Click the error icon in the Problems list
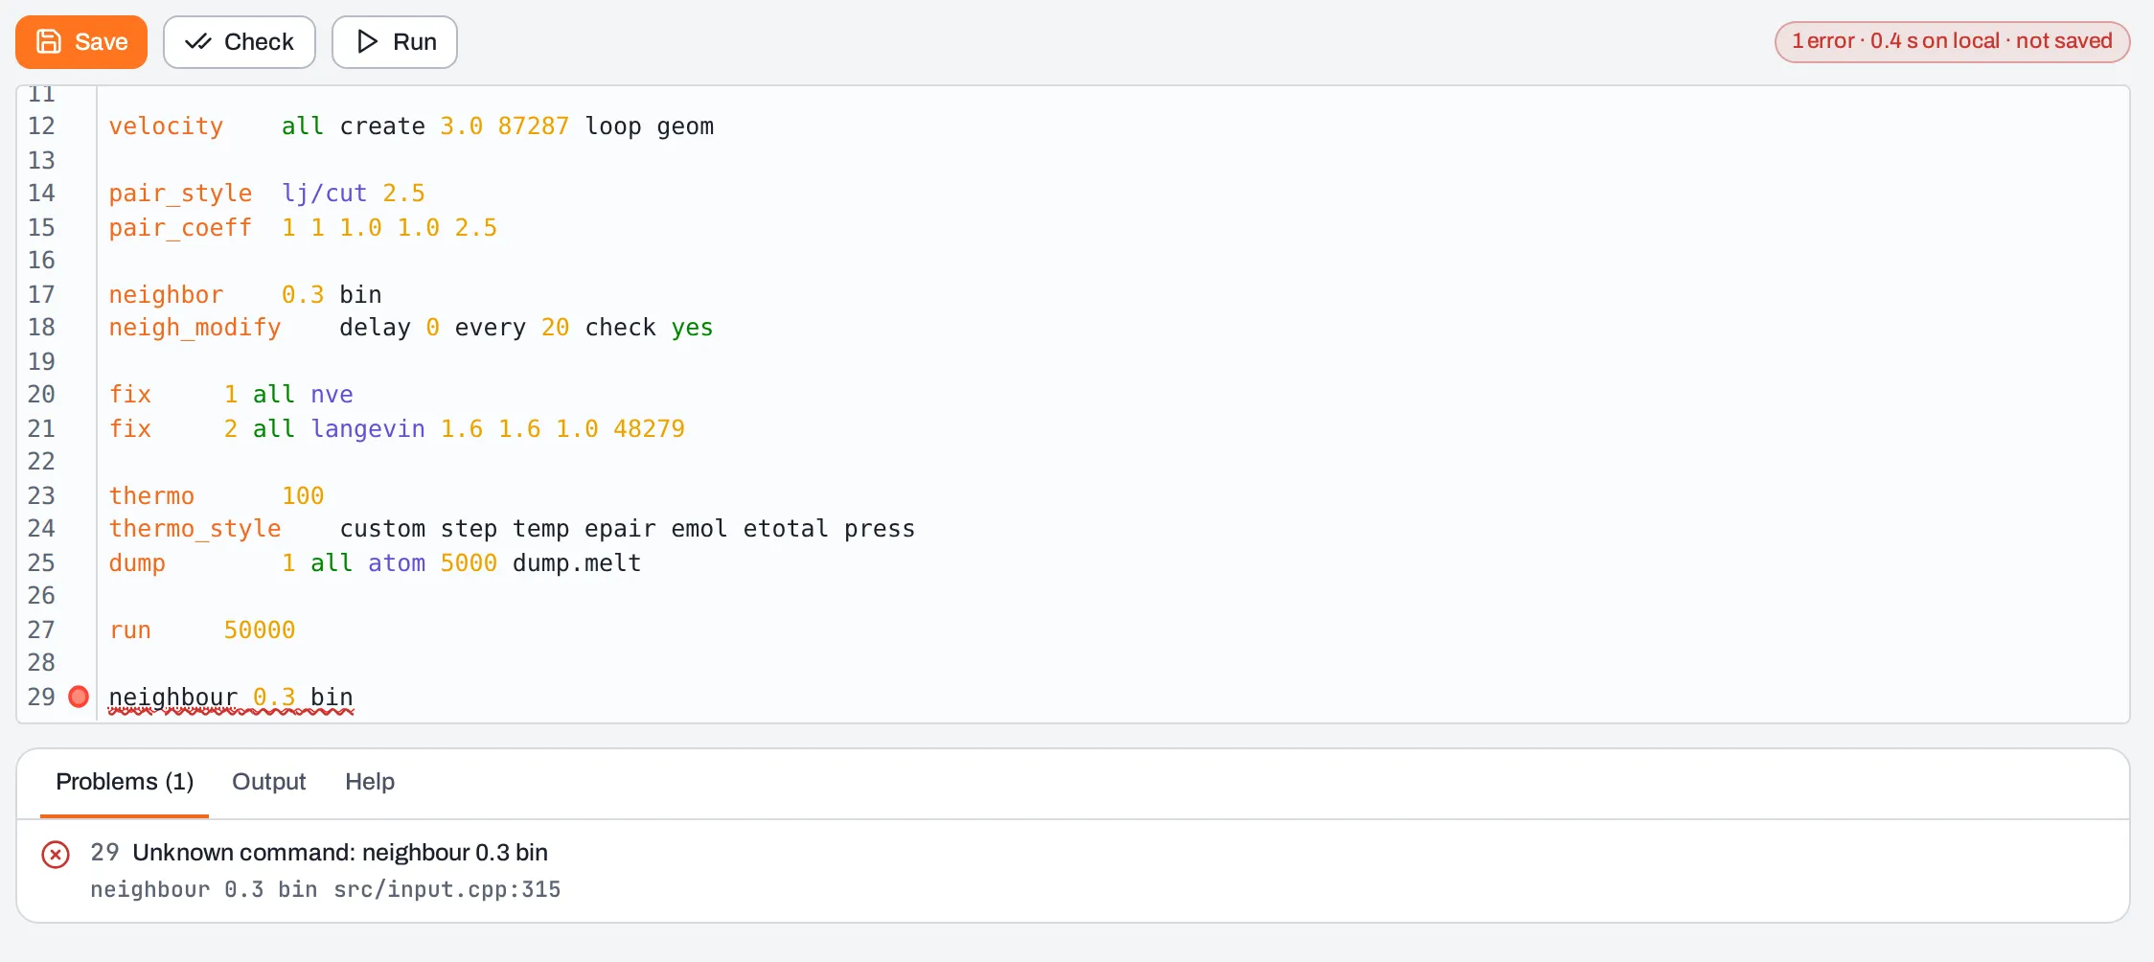2154x962 pixels. pos(56,854)
